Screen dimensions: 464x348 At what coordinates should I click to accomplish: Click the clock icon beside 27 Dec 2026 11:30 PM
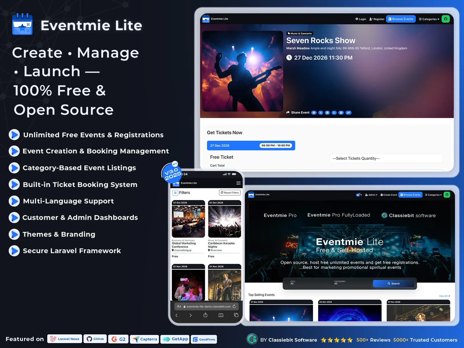tap(289, 57)
